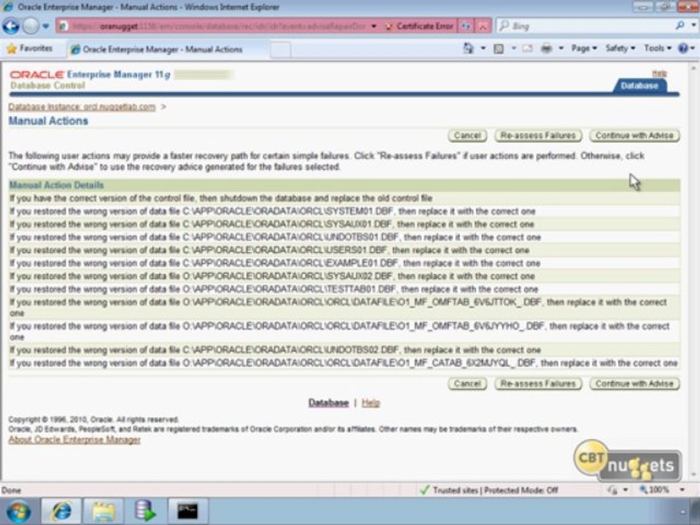Click the Manual Action Details header
Image resolution: width=700 pixels, height=525 pixels.
pyautogui.click(x=344, y=185)
